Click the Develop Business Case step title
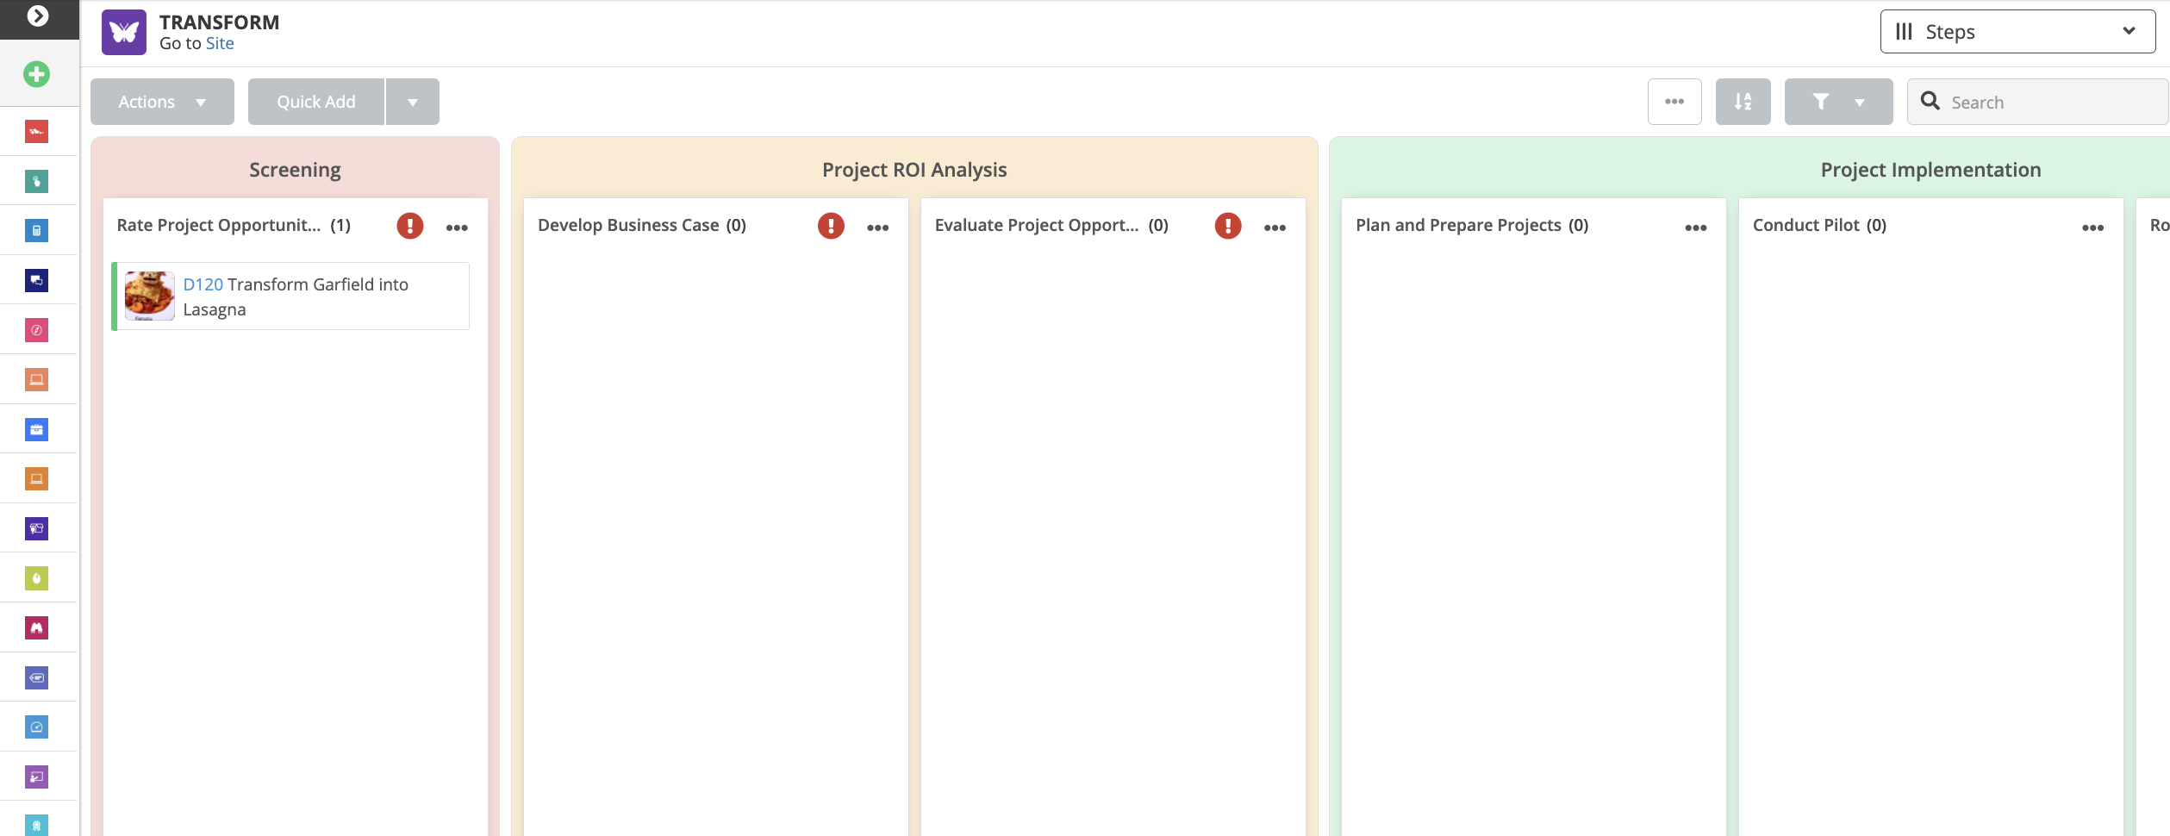The width and height of the screenshot is (2170, 836). point(628,225)
